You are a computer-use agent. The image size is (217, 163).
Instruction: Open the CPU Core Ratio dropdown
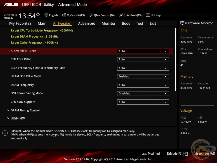point(143,59)
